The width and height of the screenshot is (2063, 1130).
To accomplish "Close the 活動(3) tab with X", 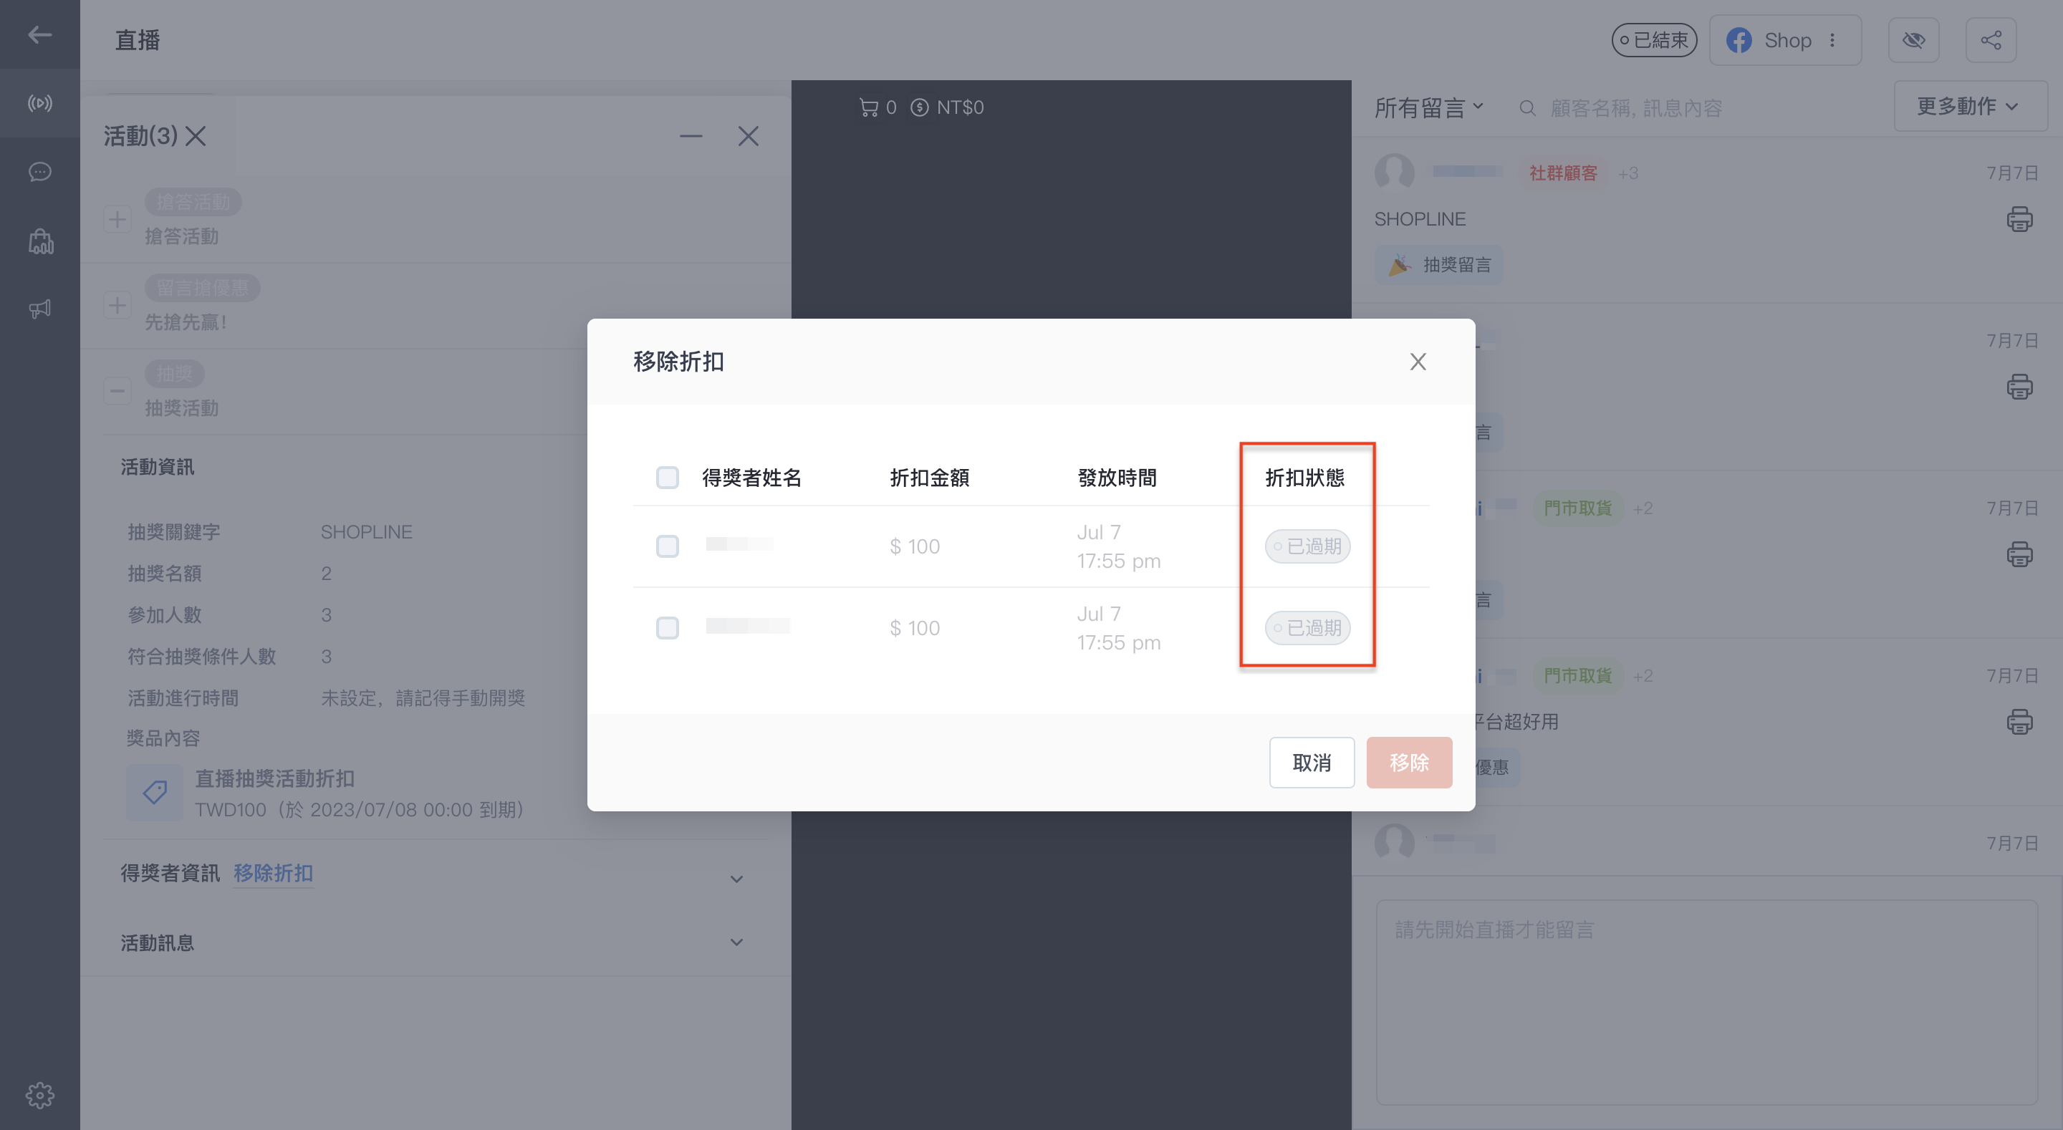I will (196, 136).
